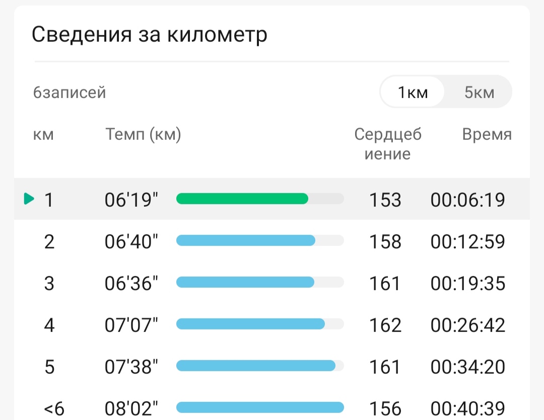Click the Сведения за километр title
Viewport: 544px width, 420px height.
(x=150, y=35)
